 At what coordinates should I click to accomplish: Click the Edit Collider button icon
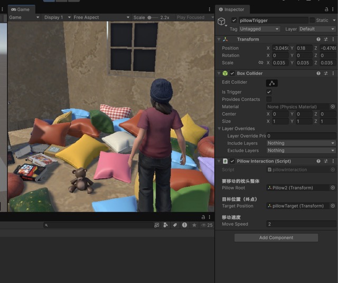tap(272, 83)
